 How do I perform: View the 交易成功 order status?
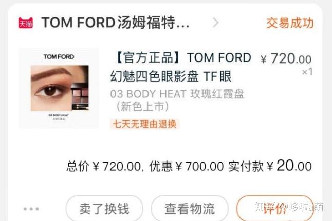pyautogui.click(x=290, y=23)
